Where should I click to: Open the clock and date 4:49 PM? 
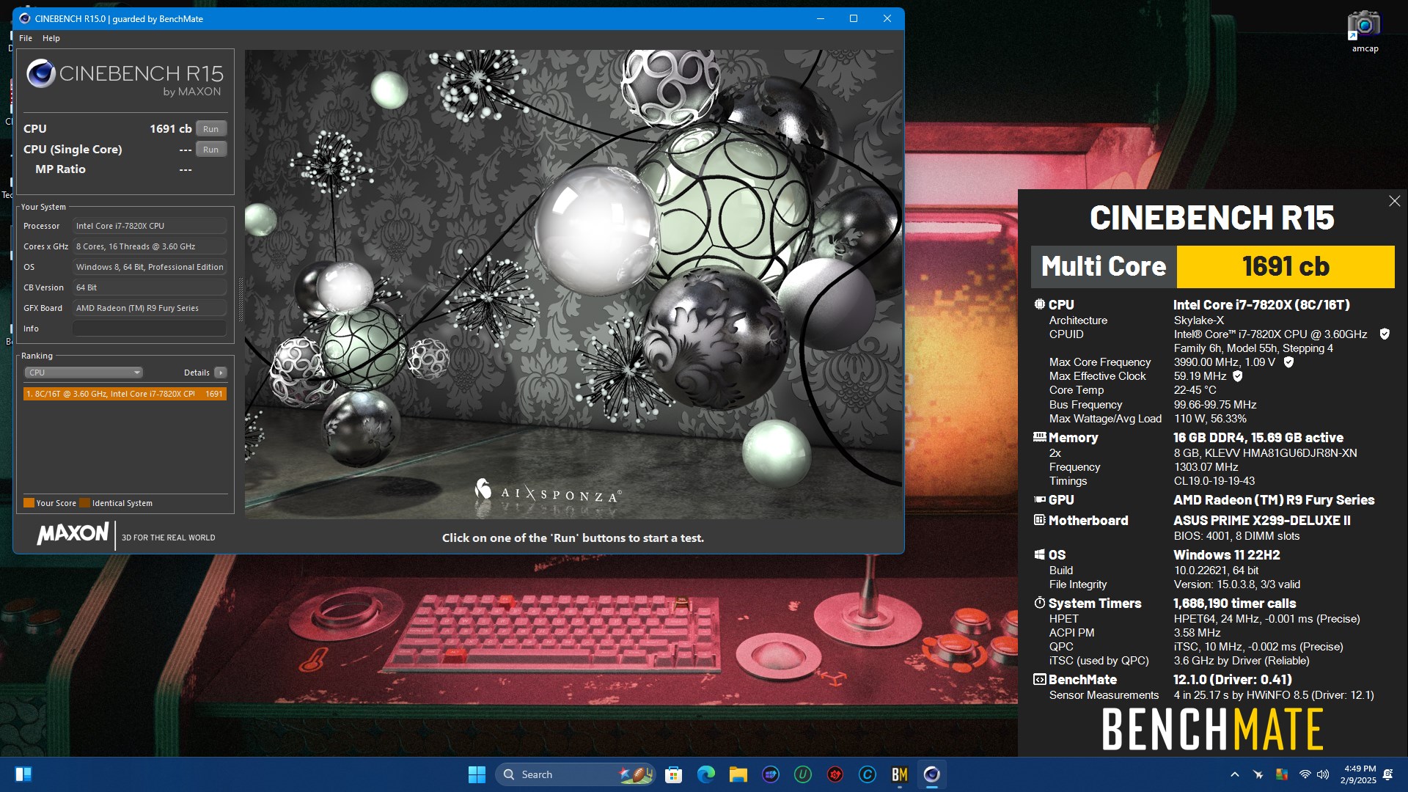1358,774
